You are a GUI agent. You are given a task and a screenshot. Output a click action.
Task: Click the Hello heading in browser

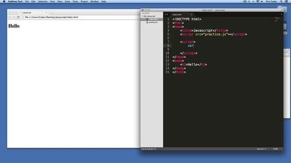click(x=14, y=26)
